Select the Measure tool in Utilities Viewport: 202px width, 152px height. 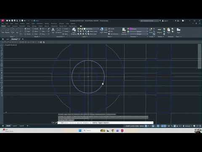(159, 30)
